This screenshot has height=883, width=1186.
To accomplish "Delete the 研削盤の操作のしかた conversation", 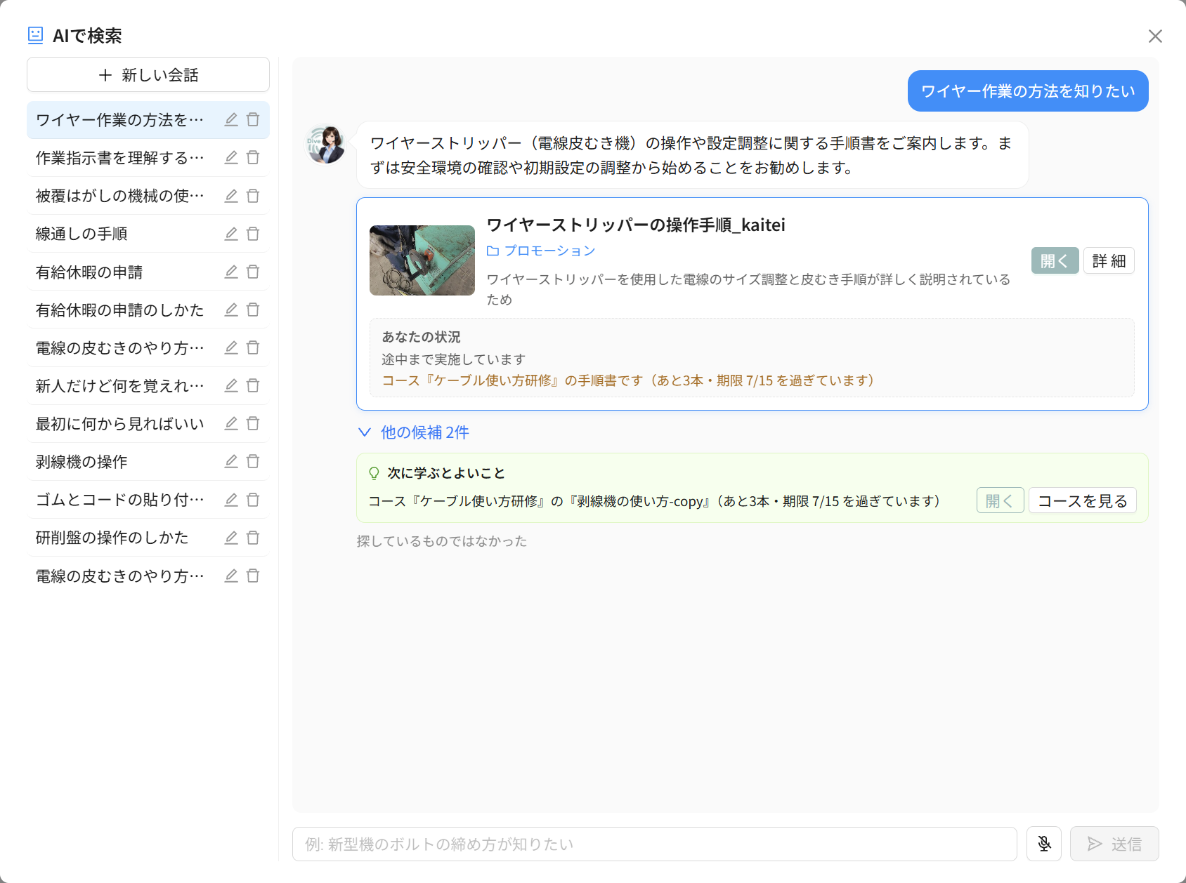I will [x=253, y=538].
